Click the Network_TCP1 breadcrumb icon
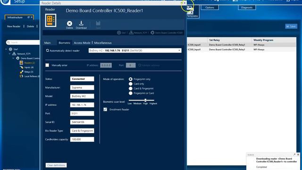302x170 pixels. [x=131, y=33]
